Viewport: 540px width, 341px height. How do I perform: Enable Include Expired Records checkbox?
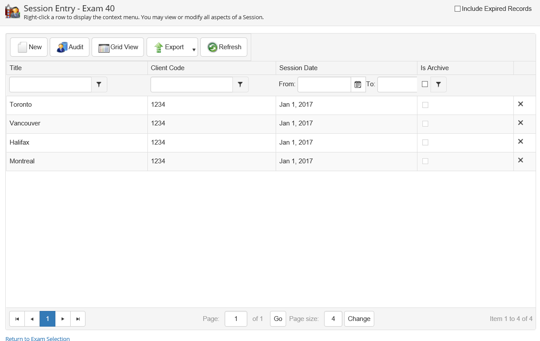point(458,9)
